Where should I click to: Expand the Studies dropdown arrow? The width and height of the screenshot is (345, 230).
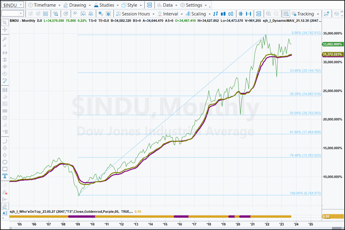[x=118, y=5]
